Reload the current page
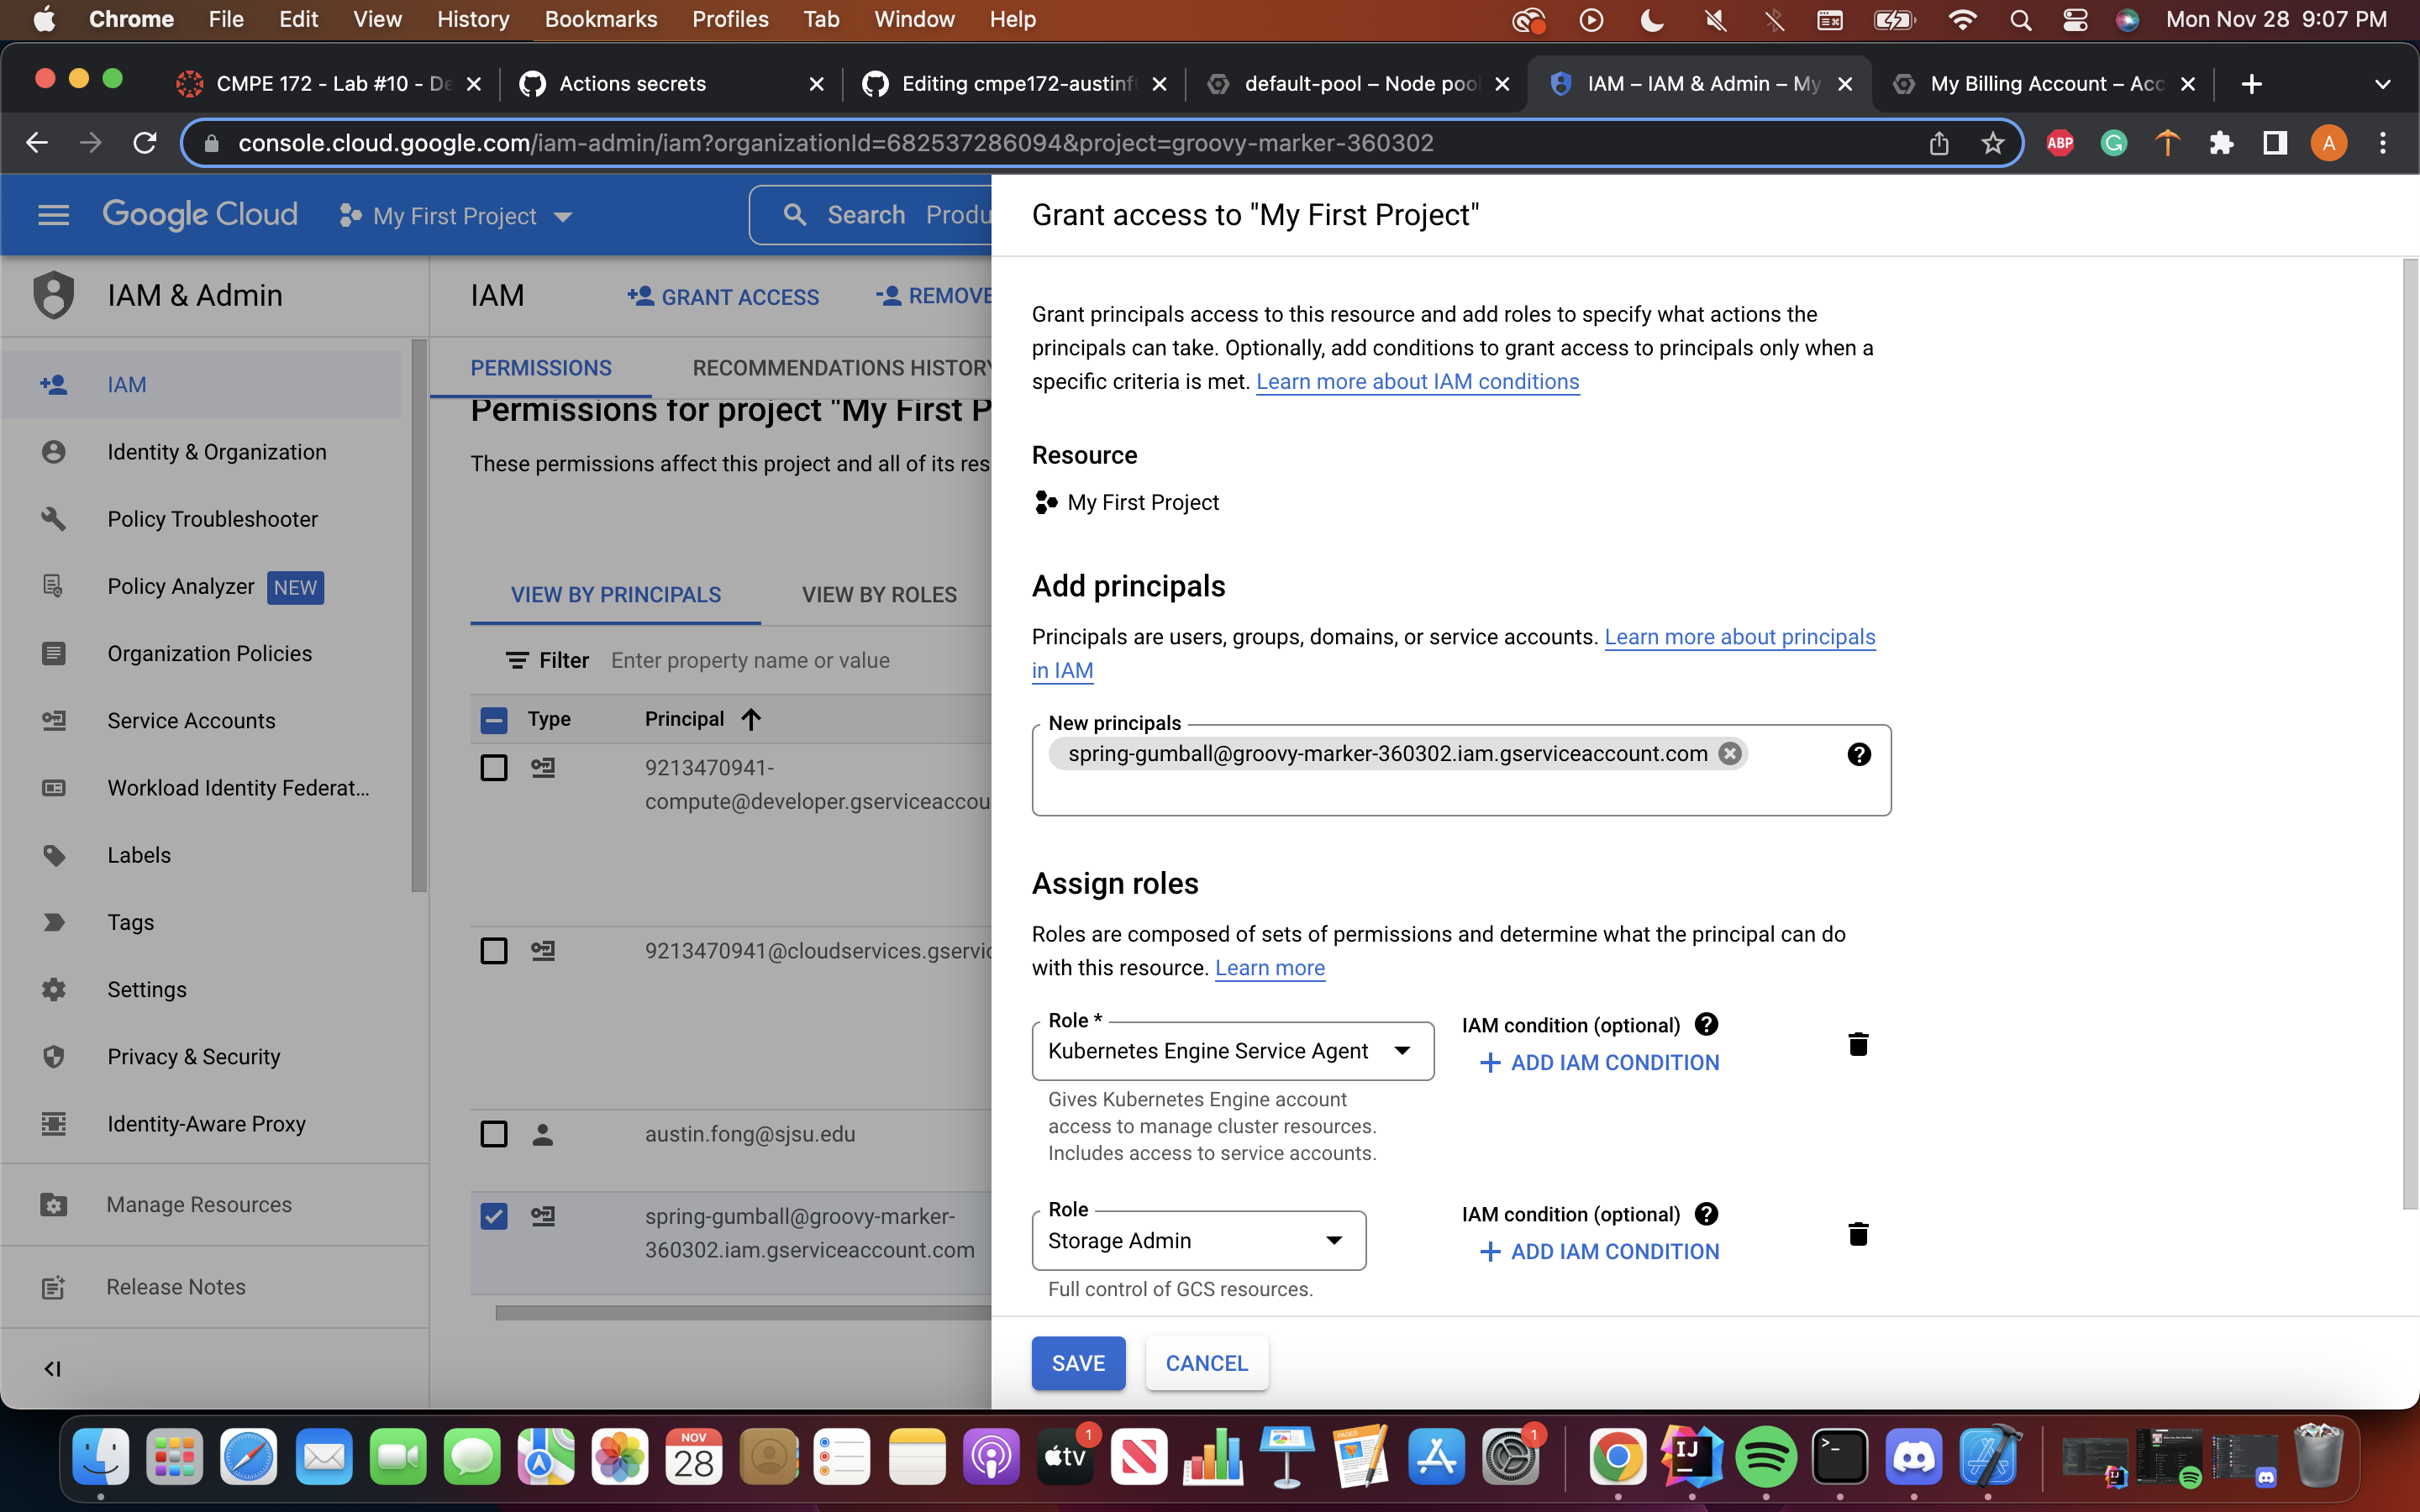 145,143
